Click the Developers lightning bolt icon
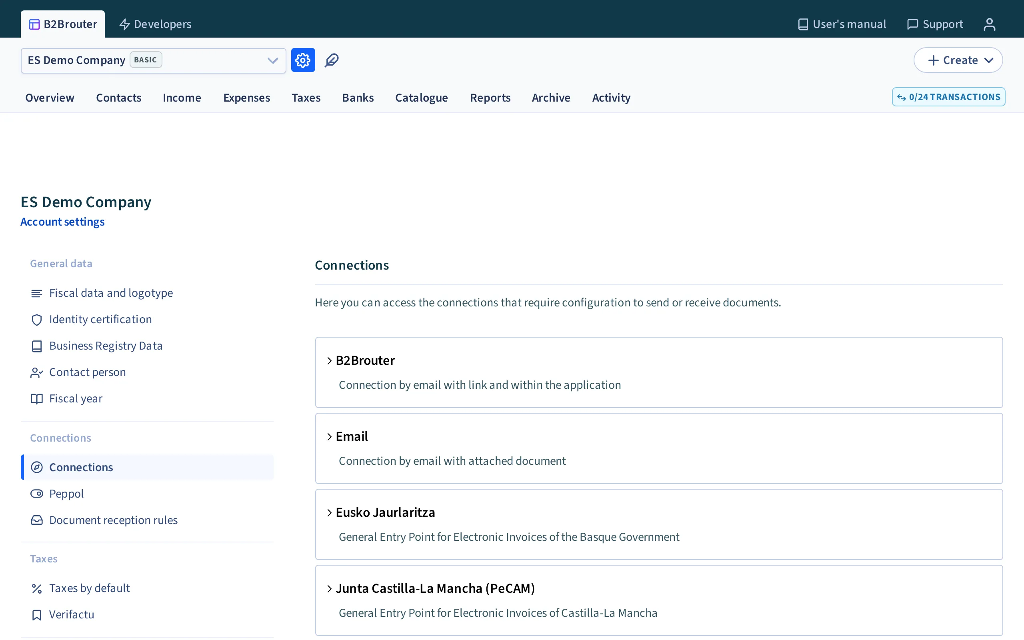1024x640 pixels. [x=124, y=24]
